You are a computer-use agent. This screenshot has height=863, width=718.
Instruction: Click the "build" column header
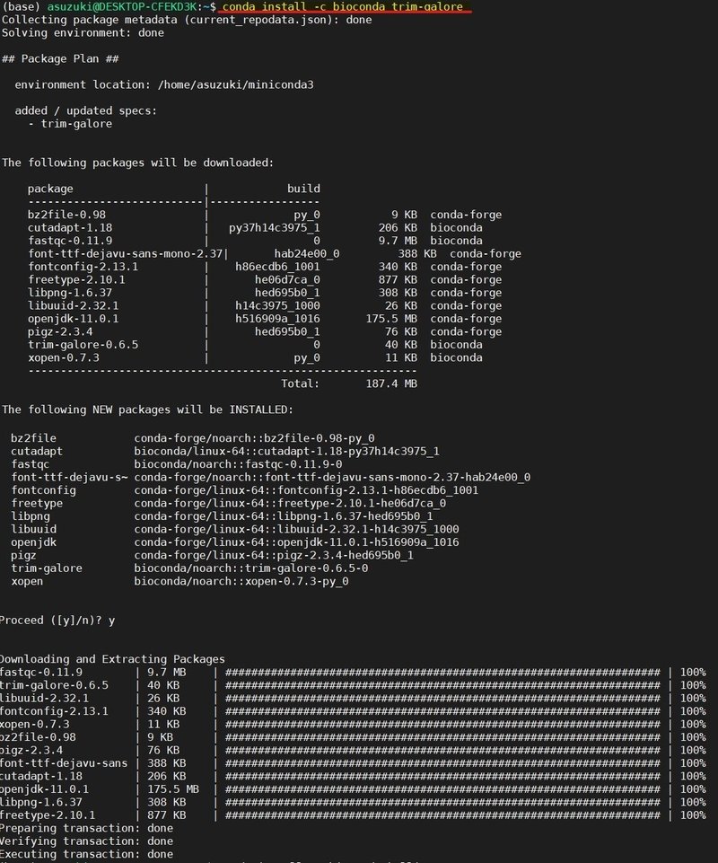tap(303, 189)
